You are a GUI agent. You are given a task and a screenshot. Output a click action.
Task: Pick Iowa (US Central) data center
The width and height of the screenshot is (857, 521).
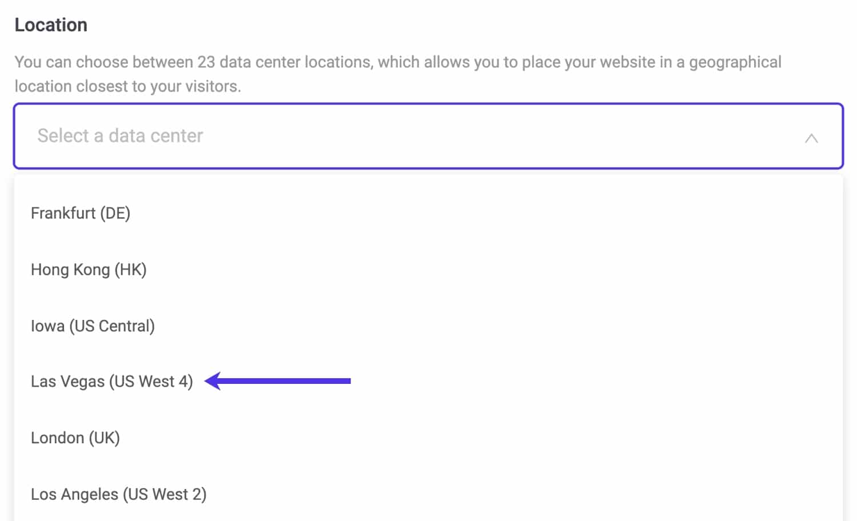[93, 326]
